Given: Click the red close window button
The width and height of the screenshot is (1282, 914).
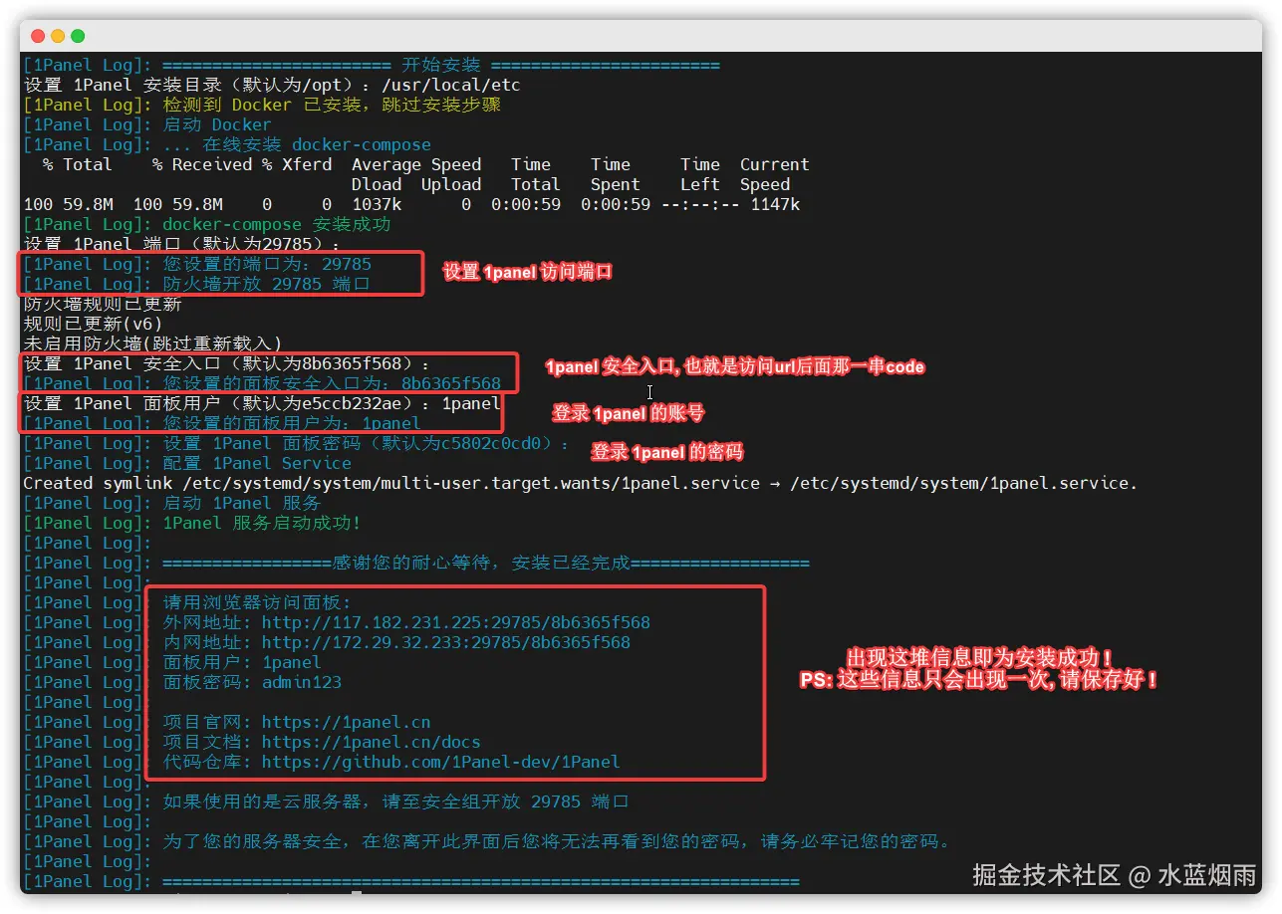Looking at the screenshot, I should (38, 36).
